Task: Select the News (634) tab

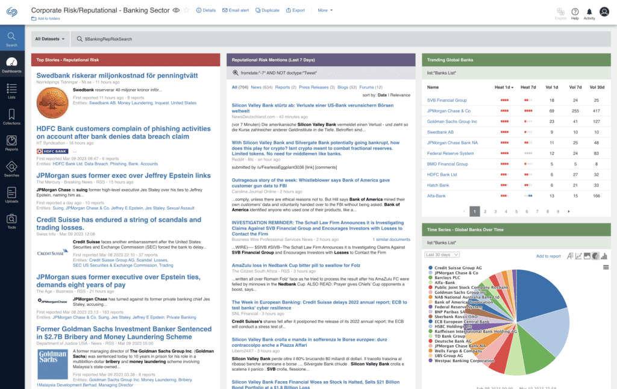Action: (262, 87)
